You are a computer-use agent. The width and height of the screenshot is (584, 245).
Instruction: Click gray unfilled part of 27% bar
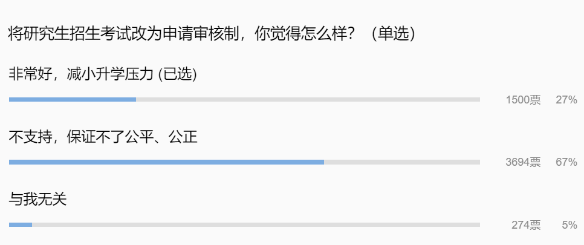[308, 99]
